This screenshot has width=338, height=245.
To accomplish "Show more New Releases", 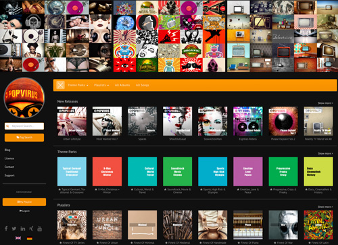I will [x=325, y=103].
